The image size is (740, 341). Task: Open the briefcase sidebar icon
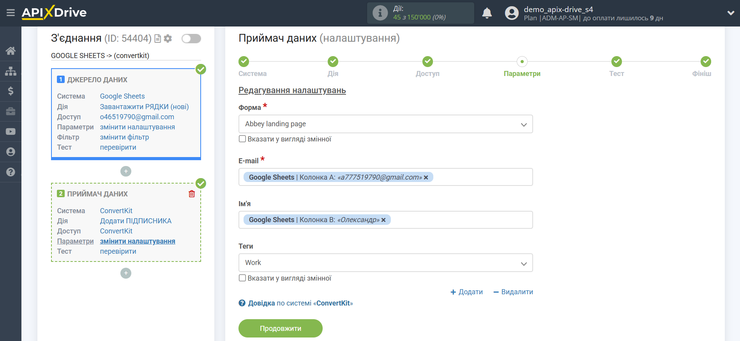(x=11, y=111)
